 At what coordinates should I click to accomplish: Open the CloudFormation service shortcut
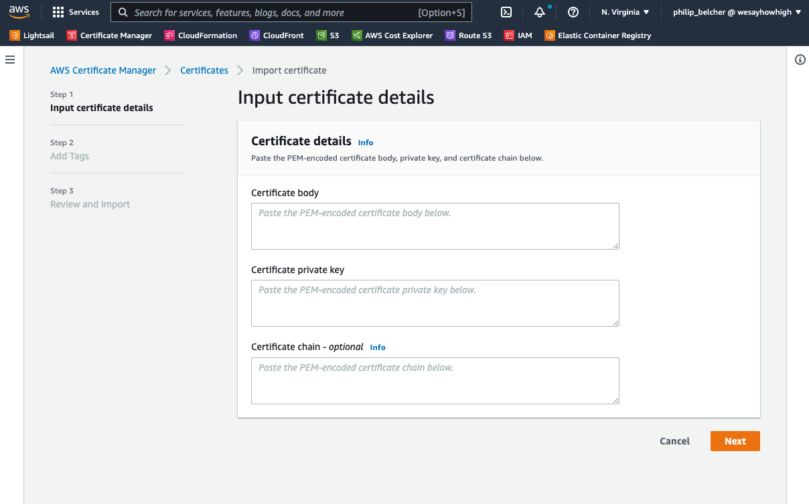click(200, 35)
